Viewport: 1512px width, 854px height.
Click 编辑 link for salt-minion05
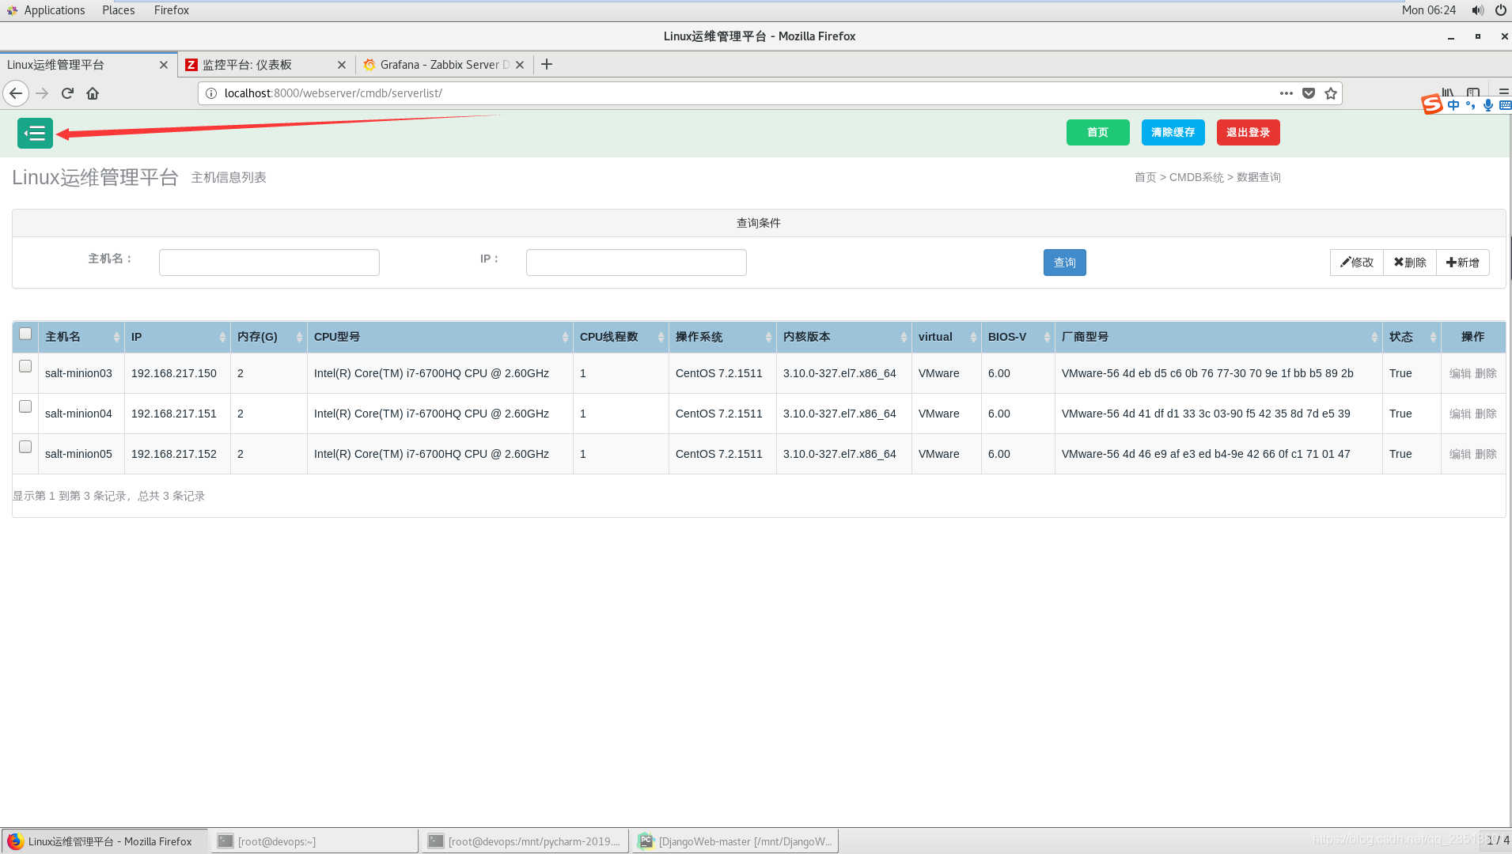[x=1460, y=454]
